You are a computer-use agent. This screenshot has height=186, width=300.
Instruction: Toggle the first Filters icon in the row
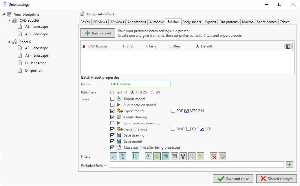point(114,156)
